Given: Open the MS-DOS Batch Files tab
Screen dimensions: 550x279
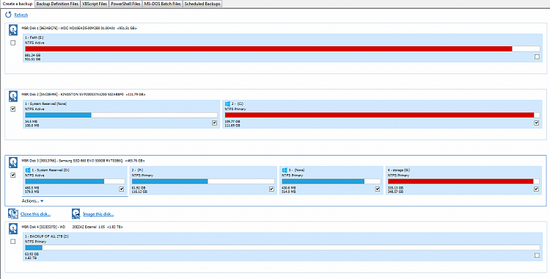Looking at the screenshot, I should click(162, 4).
